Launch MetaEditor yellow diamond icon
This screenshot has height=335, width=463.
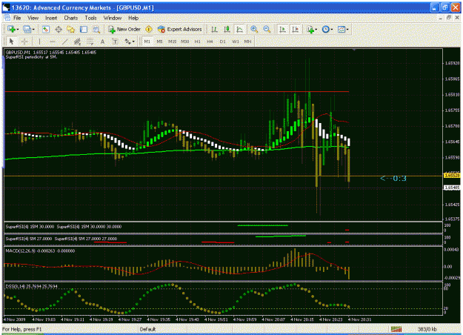pyautogui.click(x=149, y=29)
